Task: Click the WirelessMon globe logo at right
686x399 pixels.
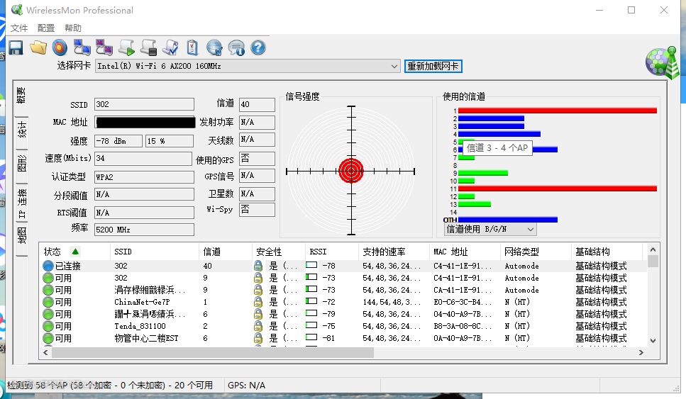Action: (x=662, y=62)
